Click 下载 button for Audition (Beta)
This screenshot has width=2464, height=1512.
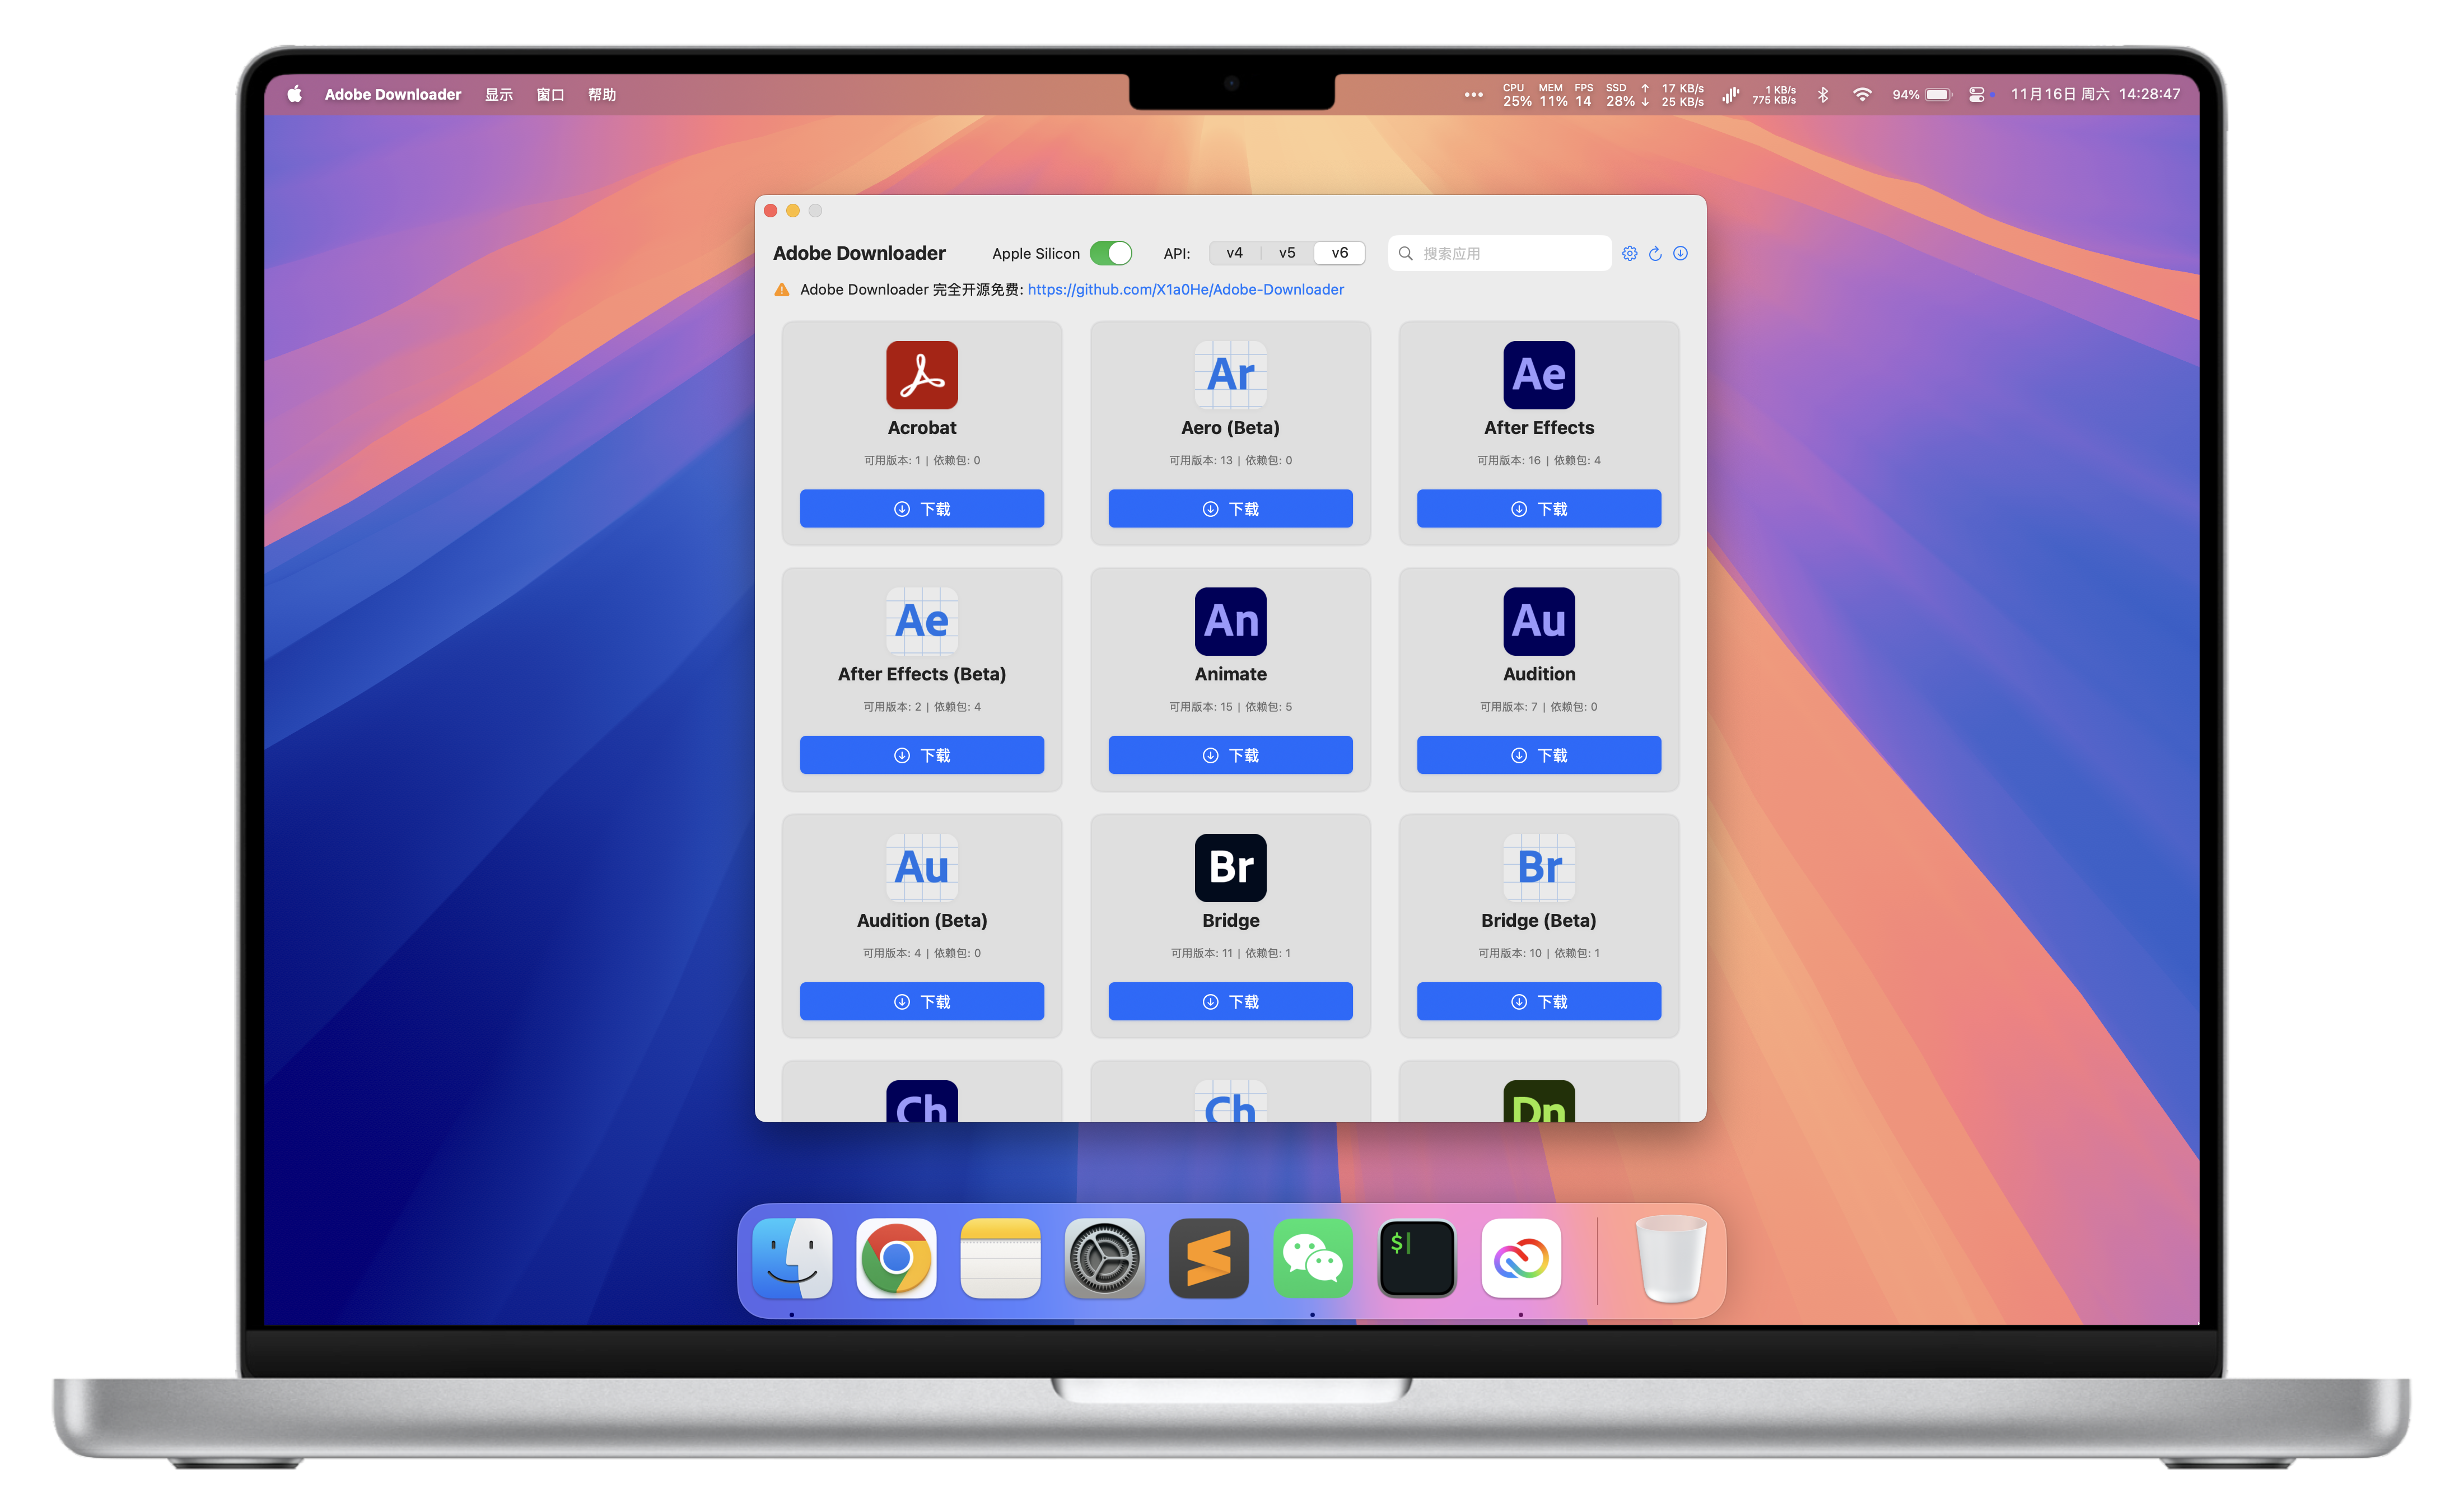(921, 1001)
